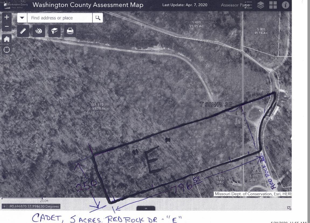Open the Legend list panel
The width and height of the screenshot is (310, 223).
[x=248, y=5]
